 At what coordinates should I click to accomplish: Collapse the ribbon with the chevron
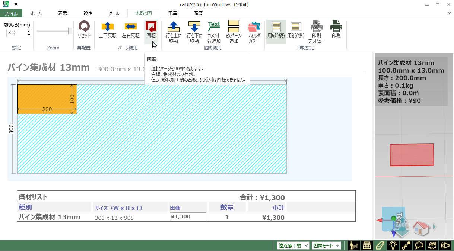point(449,13)
